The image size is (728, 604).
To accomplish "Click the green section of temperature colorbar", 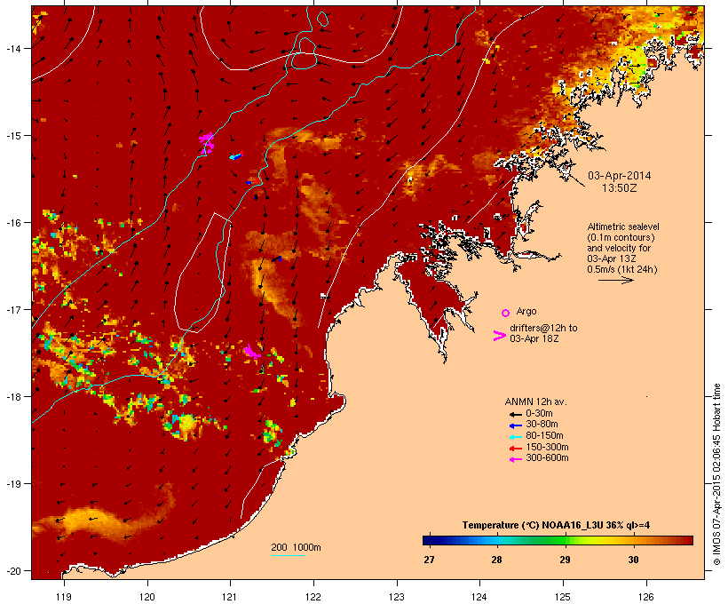I will (558, 540).
